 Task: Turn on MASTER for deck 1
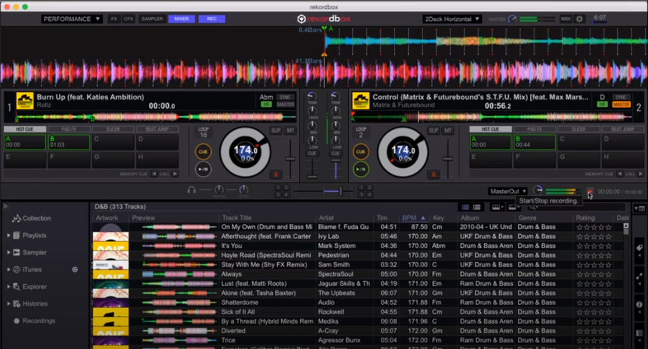click(x=286, y=103)
